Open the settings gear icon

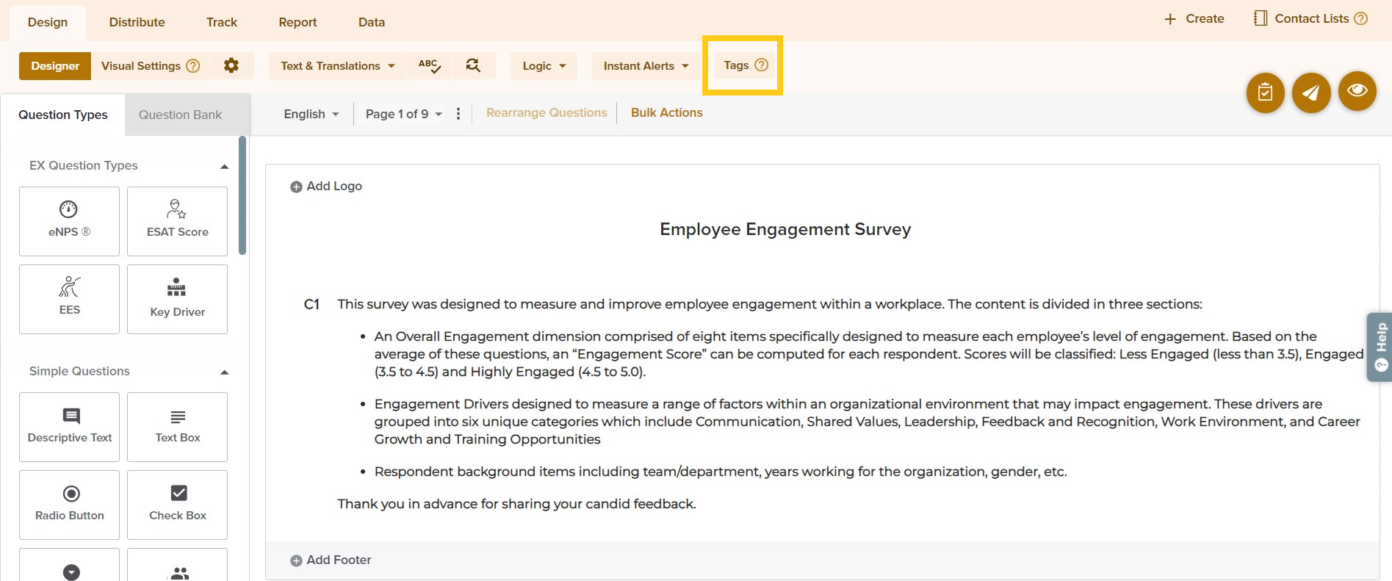(x=231, y=66)
